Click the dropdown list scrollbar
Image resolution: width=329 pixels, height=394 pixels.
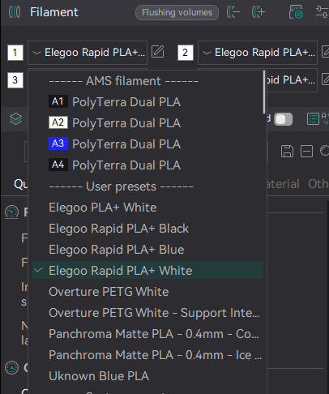click(264, 92)
